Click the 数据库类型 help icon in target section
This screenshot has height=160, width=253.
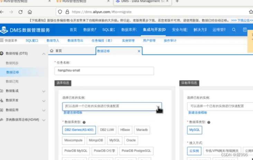pos(209,122)
